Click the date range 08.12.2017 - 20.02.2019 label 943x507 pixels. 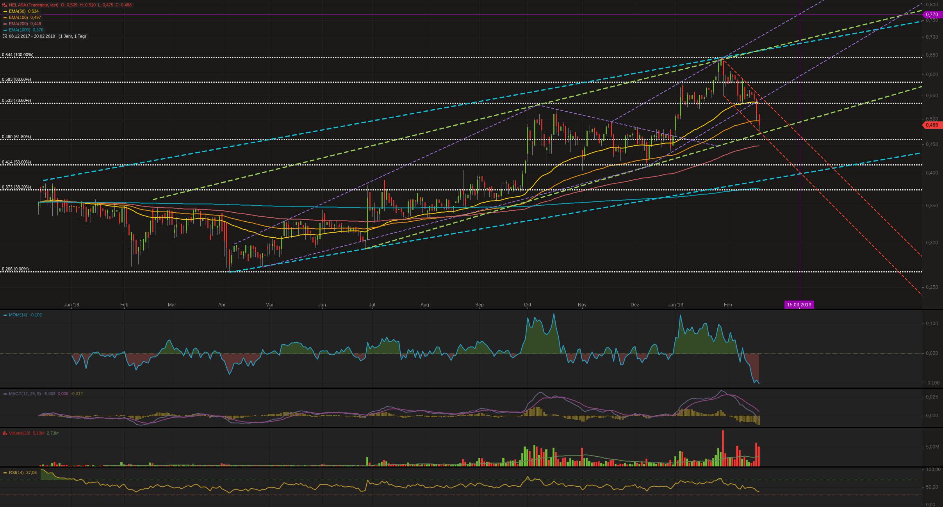pos(32,36)
